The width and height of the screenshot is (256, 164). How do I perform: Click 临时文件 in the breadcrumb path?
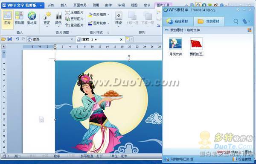click(x=193, y=30)
